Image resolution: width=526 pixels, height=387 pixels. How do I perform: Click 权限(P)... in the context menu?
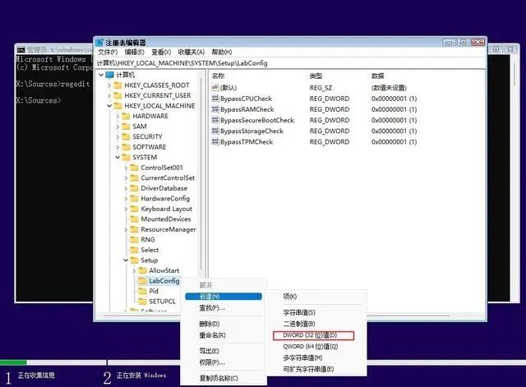coord(212,362)
